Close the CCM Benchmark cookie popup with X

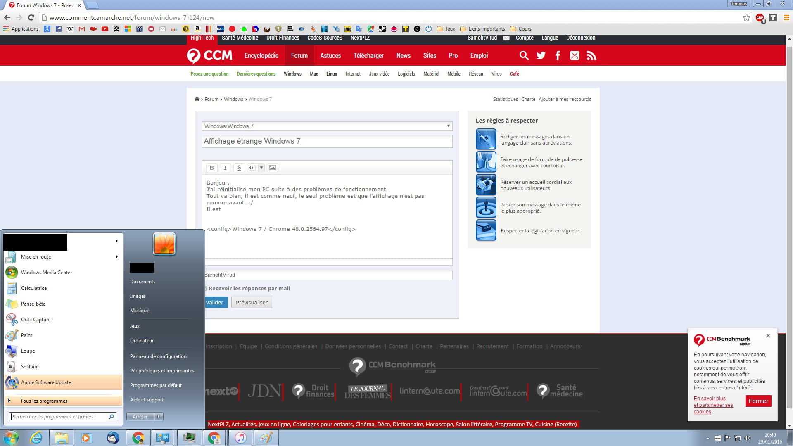coord(768,336)
